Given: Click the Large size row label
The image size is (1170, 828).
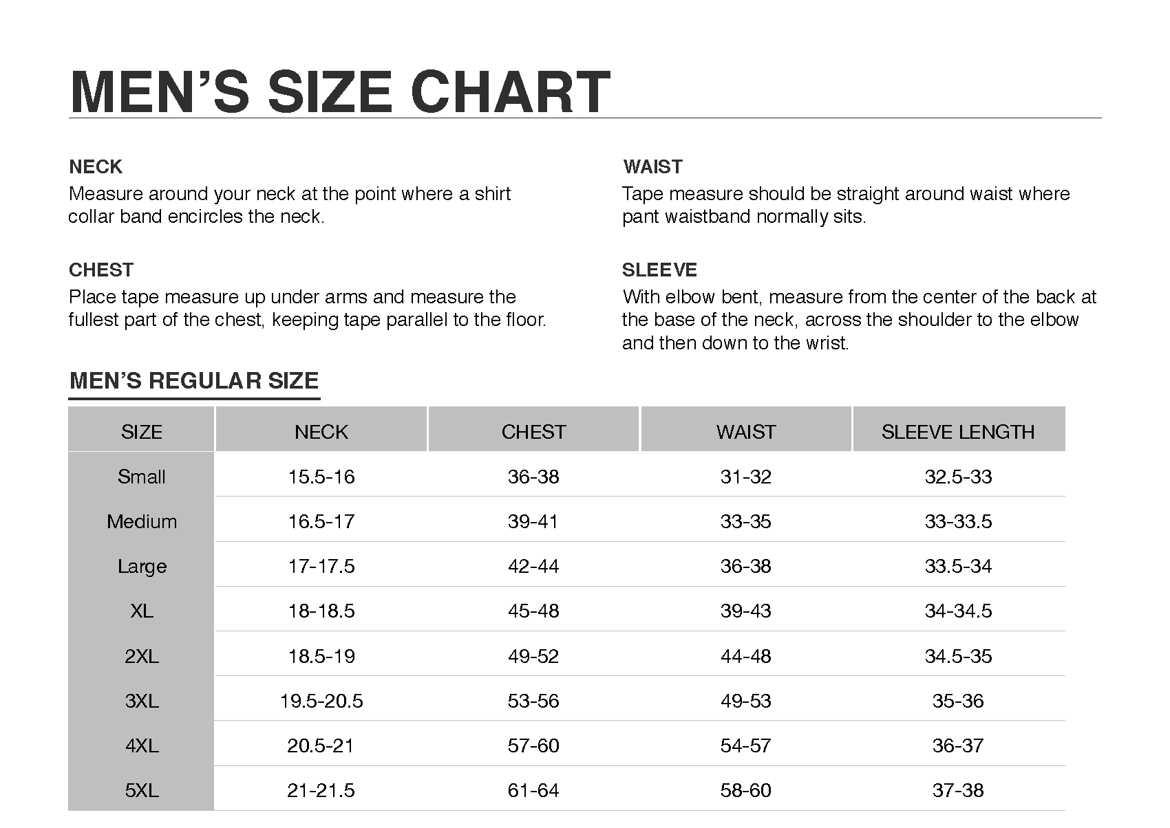Looking at the screenshot, I should pyautogui.click(x=142, y=566).
